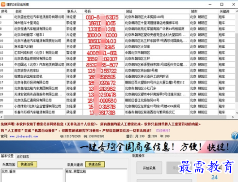Select row 21 contact 刘经理
238x182 pixels.
point(71,106)
